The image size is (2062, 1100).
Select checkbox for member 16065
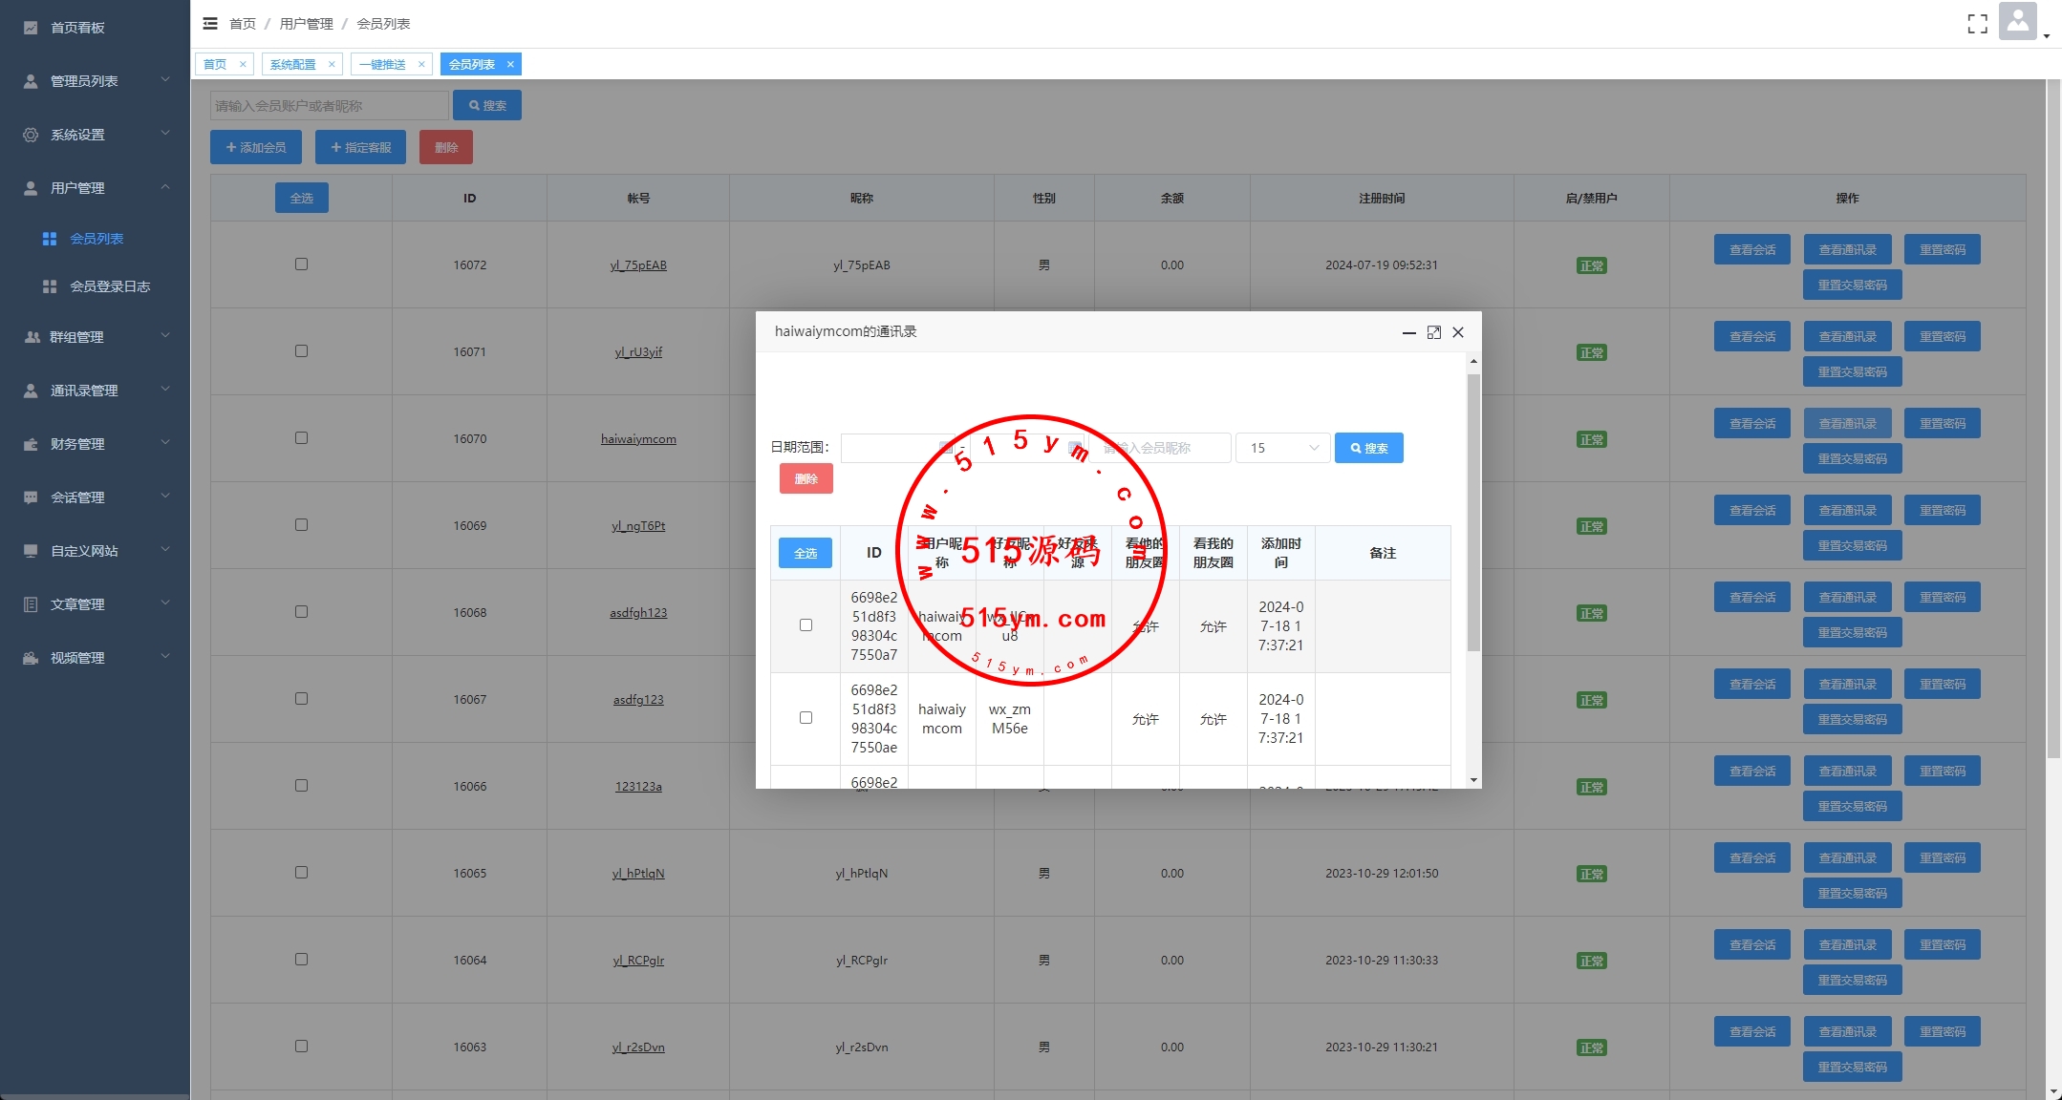click(301, 873)
